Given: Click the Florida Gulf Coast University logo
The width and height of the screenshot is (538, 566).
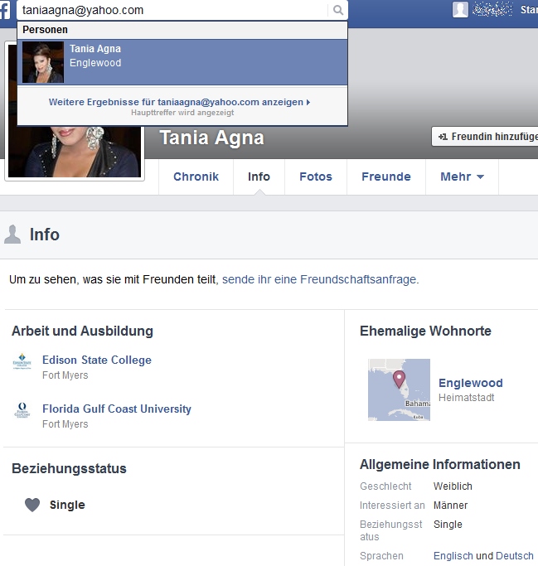Looking at the screenshot, I should (22, 410).
